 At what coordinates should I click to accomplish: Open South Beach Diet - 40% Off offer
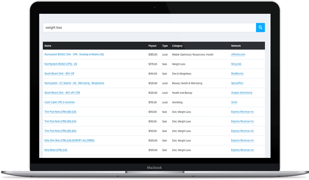click(59, 73)
